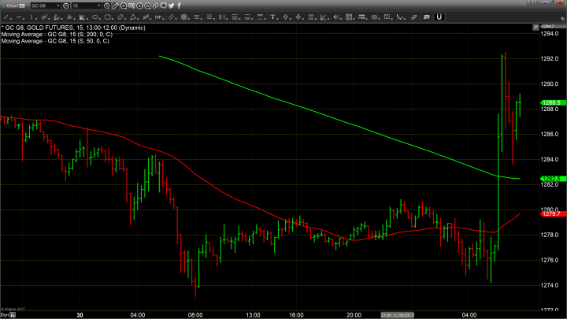Select the text annotation tool
567x319 pixels.
point(272,17)
